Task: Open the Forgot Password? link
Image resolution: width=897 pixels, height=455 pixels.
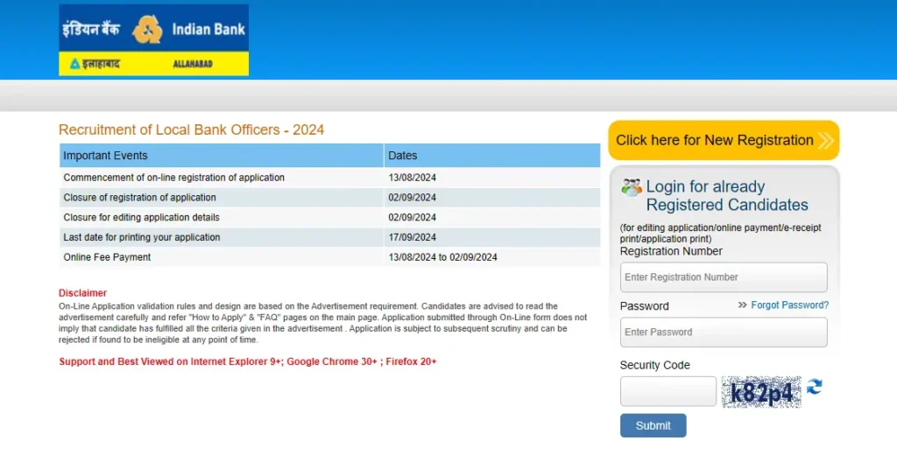Action: [789, 305]
